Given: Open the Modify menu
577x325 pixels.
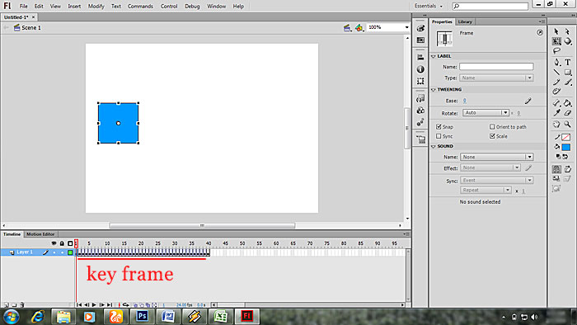Looking at the screenshot, I should 96,7.
